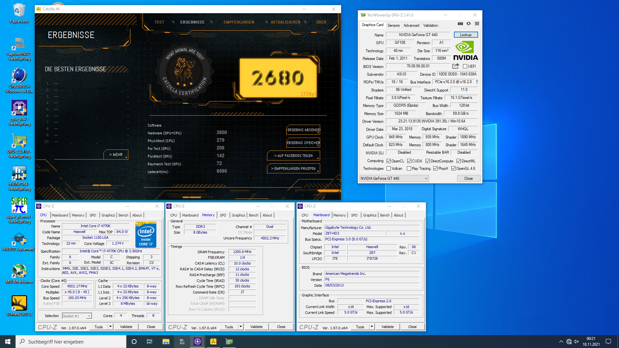Image resolution: width=619 pixels, height=348 pixels.
Task: Expand Tools dropdown arrow in Memory window
Action: point(241,327)
